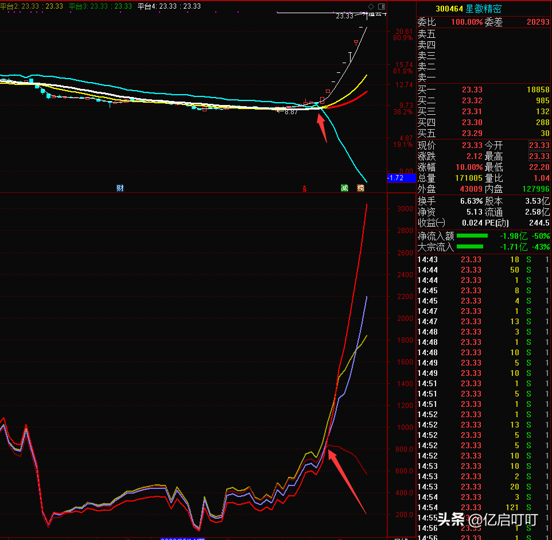Image resolution: width=552 pixels, height=540 pixels.
Task: Click the green 净流入额 bar
Action: click(472, 236)
